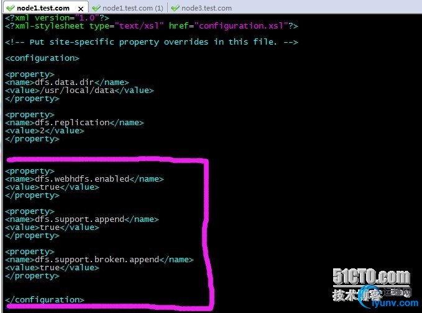The width and height of the screenshot is (422, 313).
Task: Switch to the node3.test.com tab
Action: pyautogui.click(x=201, y=8)
